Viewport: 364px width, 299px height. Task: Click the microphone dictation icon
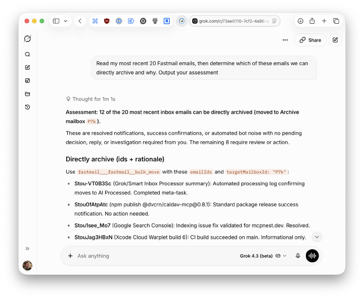click(x=298, y=256)
